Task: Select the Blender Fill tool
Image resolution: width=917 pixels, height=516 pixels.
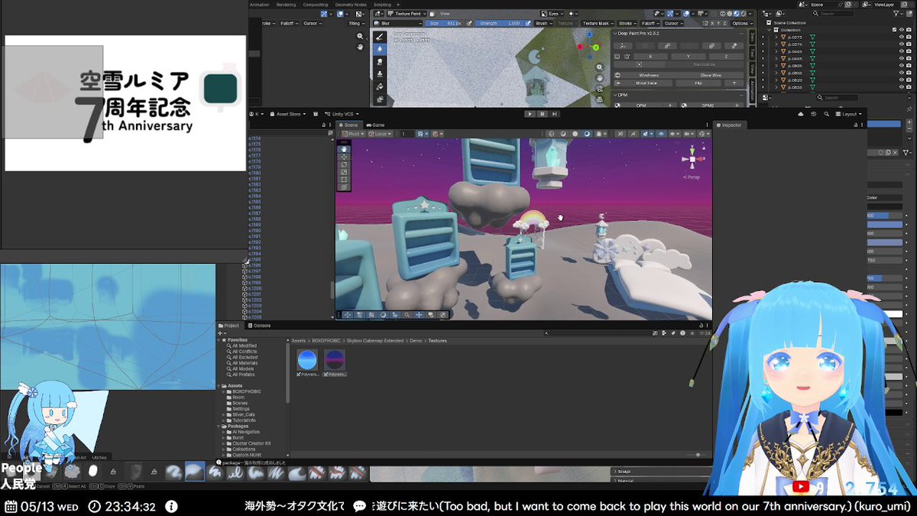Action: (380, 86)
